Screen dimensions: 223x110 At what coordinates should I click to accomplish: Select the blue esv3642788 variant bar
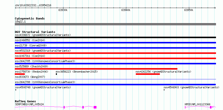115,85
